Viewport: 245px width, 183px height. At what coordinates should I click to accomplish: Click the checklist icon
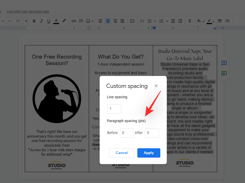point(142,21)
